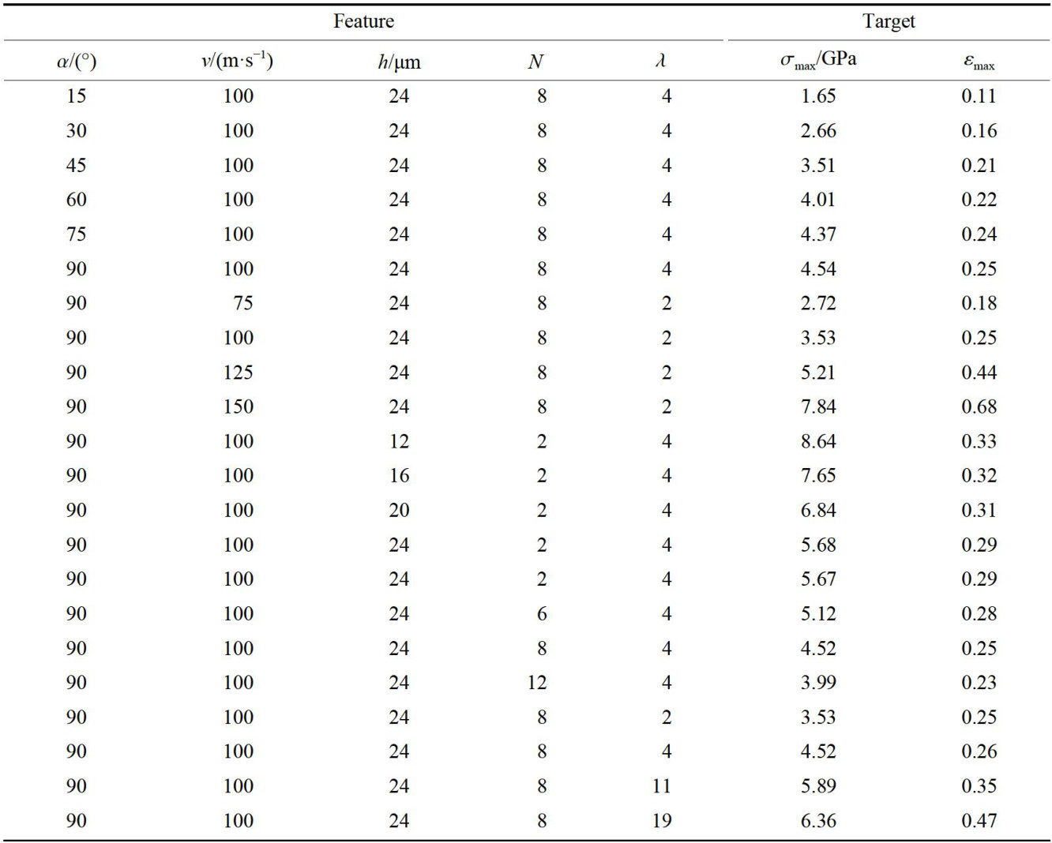The image size is (1052, 843).
Task: Click the λ cell showing 11
Action: point(662,786)
